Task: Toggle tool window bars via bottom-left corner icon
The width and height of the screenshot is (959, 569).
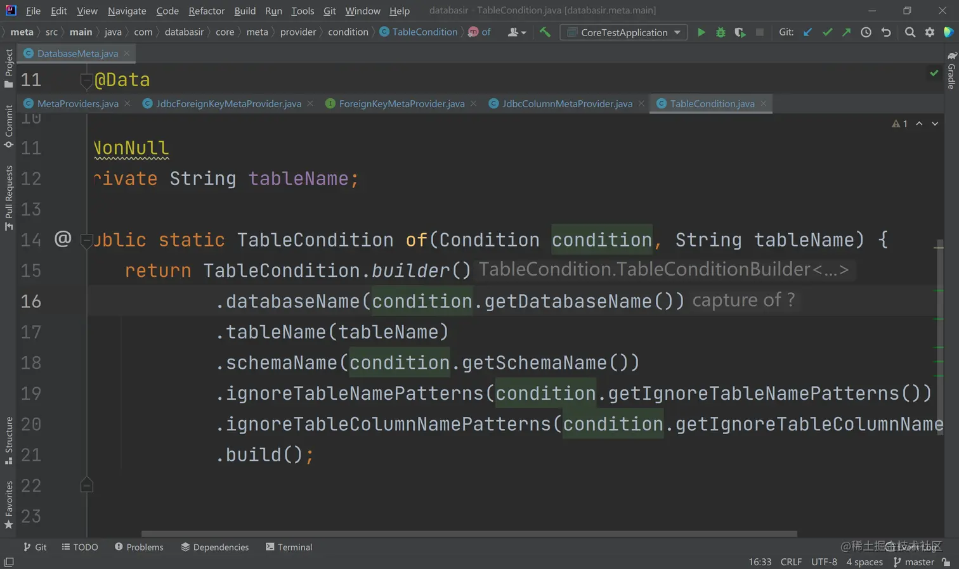Action: [x=9, y=562]
